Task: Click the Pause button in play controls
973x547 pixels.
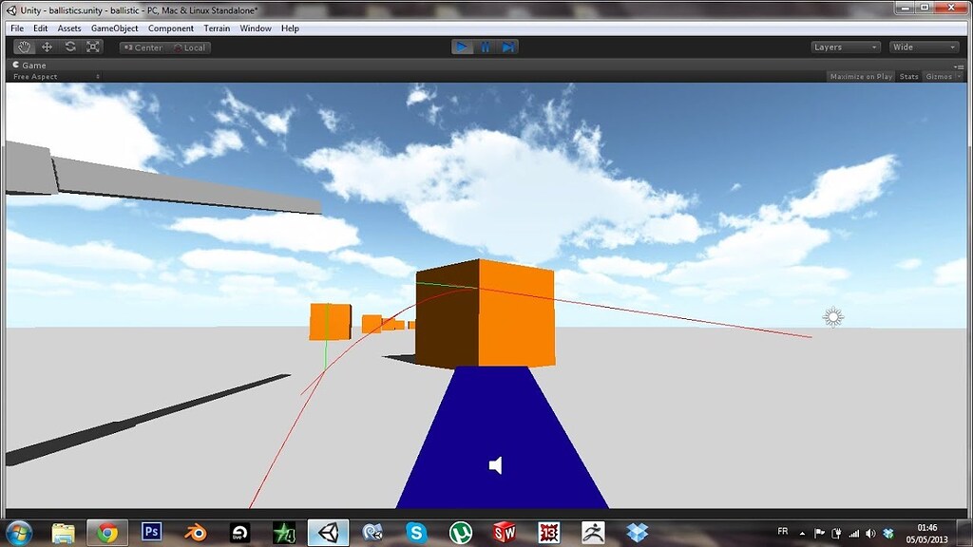Action: (486, 46)
